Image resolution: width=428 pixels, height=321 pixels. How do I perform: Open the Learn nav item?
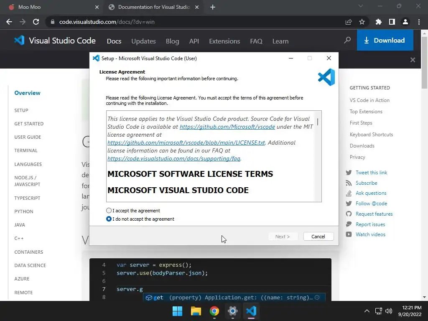coord(280,41)
